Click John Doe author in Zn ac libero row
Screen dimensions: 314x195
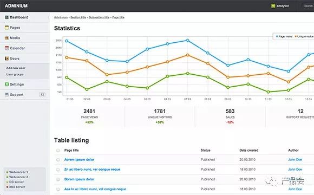click(295, 170)
